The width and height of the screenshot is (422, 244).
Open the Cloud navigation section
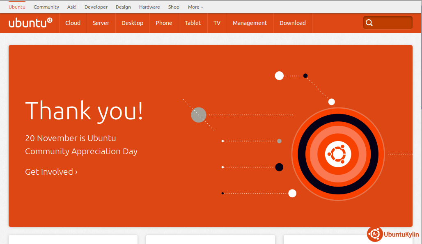(73, 23)
